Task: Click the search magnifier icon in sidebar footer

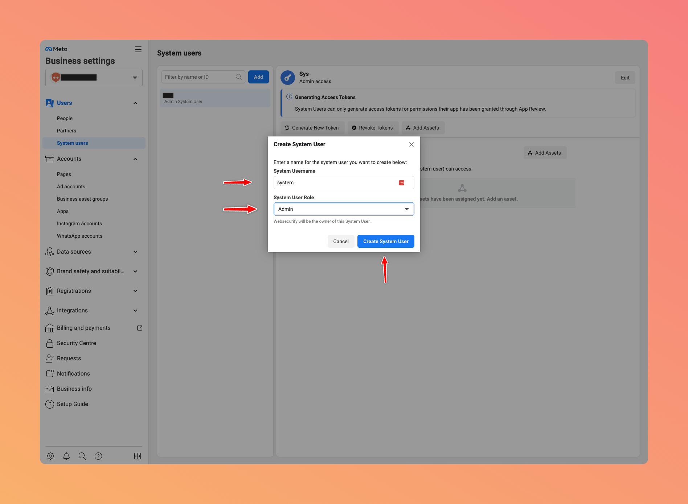Action: coord(82,456)
